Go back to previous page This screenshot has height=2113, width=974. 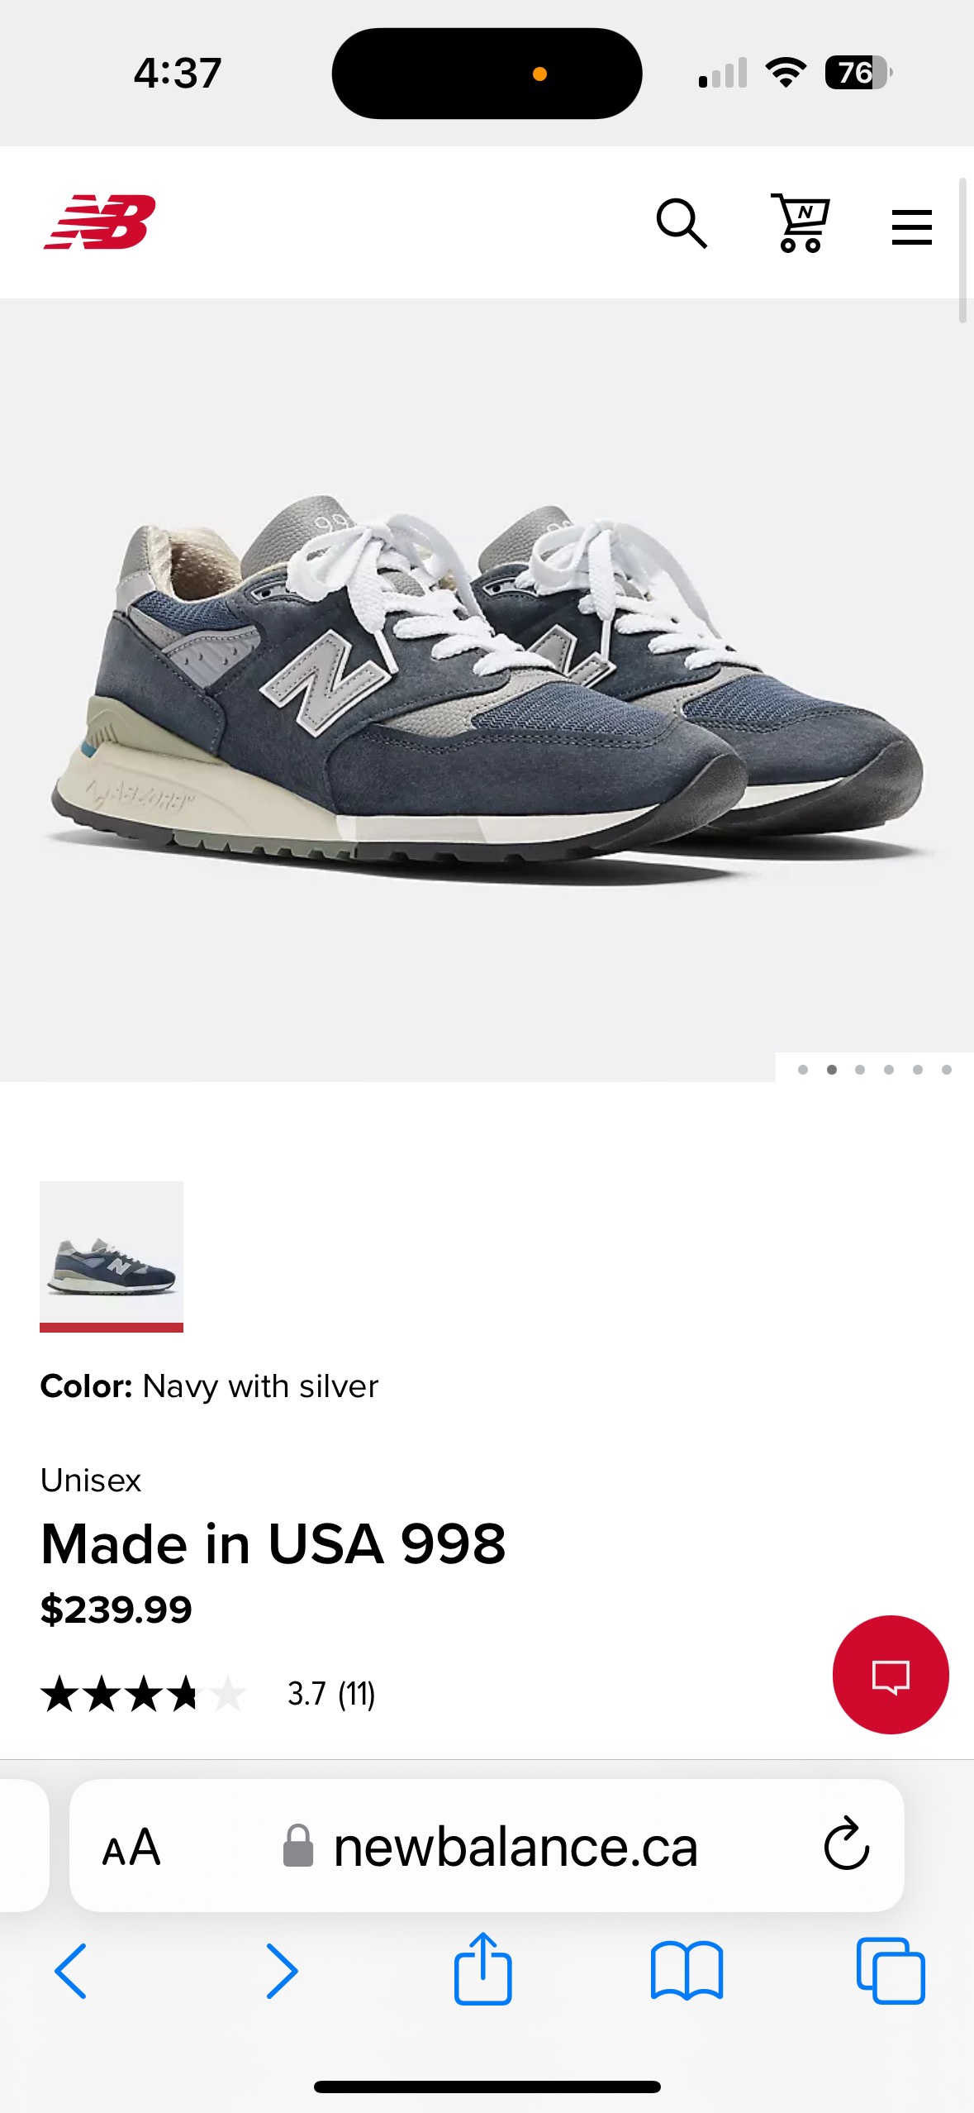[x=71, y=1971]
